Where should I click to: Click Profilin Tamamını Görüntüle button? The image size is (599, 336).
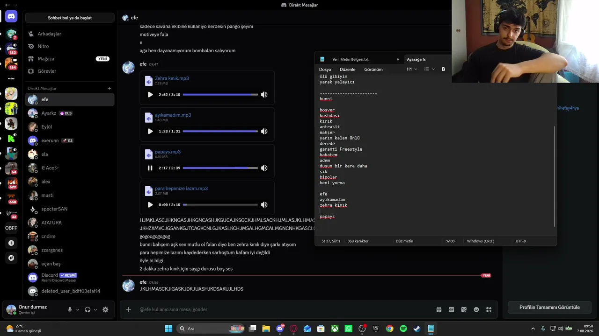click(x=549, y=307)
